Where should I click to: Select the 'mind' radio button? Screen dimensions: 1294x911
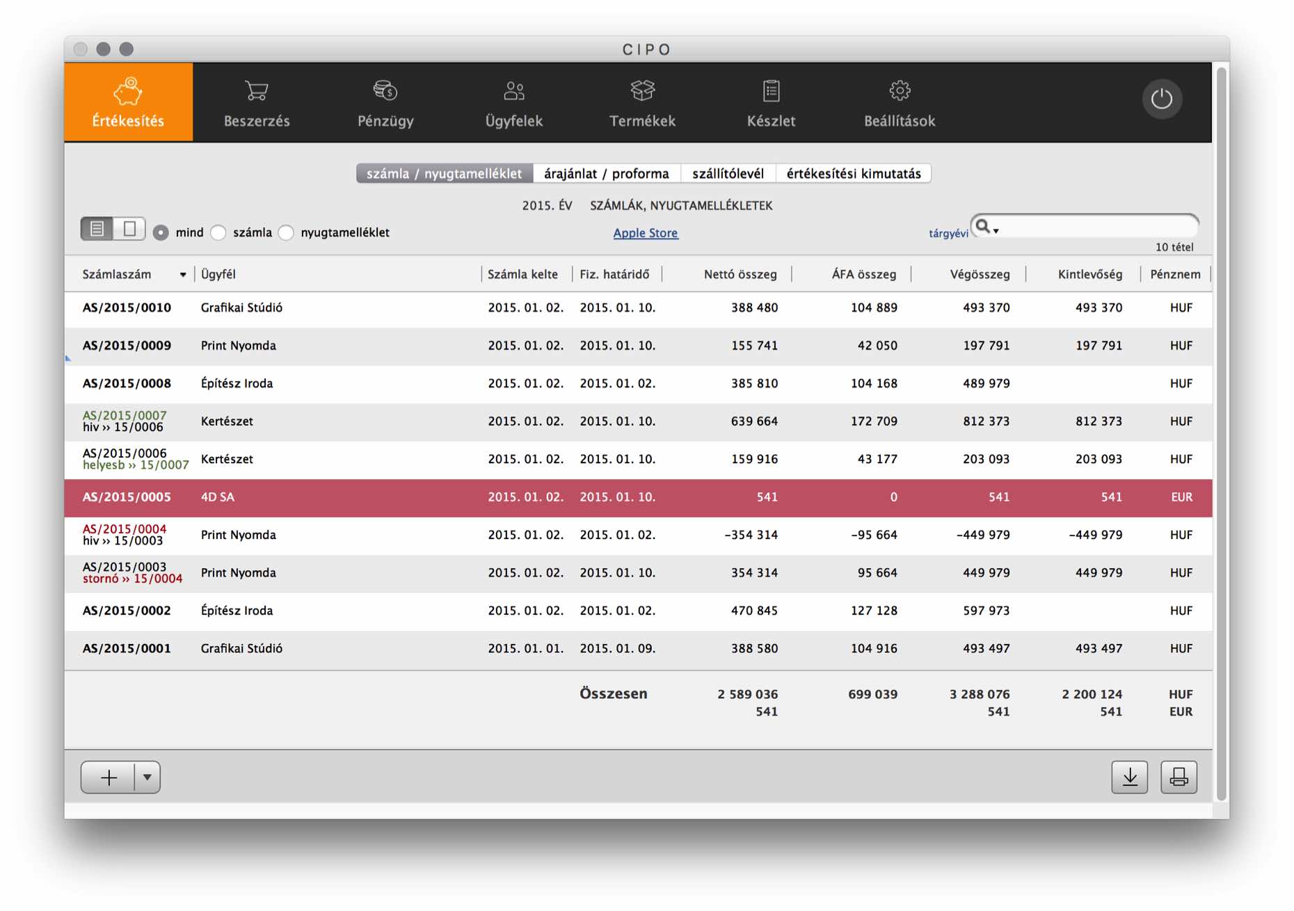tap(161, 233)
